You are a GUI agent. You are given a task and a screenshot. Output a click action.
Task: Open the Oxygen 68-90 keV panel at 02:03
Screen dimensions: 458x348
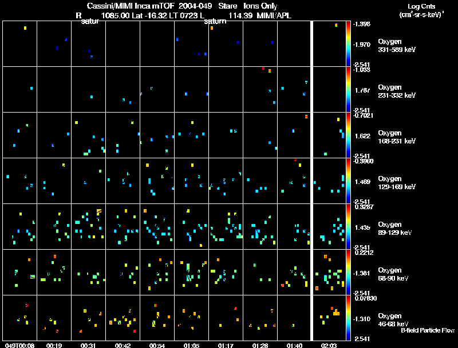[x=329, y=273]
